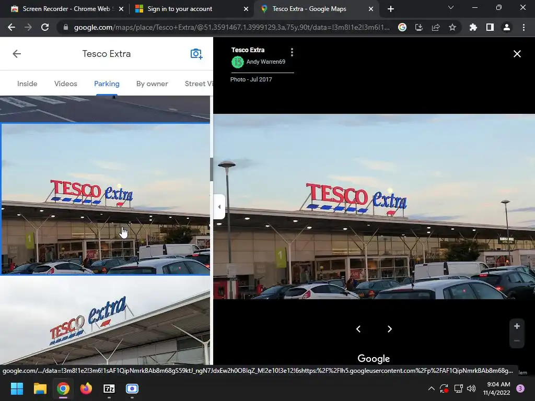The height and width of the screenshot is (401, 535).
Task: Close the photo viewer with X
Action: (x=517, y=54)
